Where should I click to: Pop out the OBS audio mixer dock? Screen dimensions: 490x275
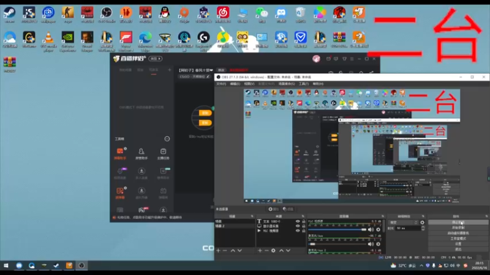382,216
